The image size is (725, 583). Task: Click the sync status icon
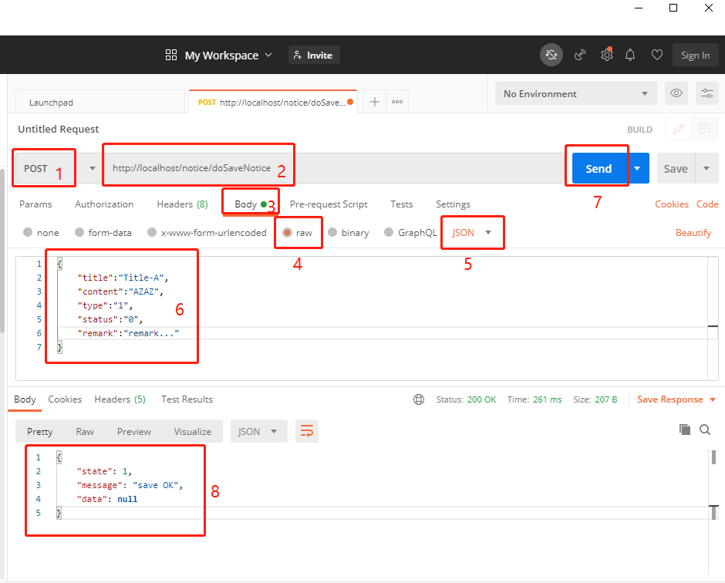(x=551, y=55)
